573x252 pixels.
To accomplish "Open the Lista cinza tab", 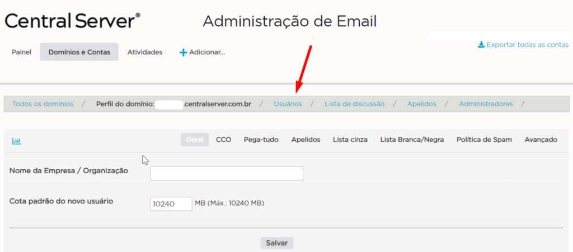I will (x=350, y=140).
